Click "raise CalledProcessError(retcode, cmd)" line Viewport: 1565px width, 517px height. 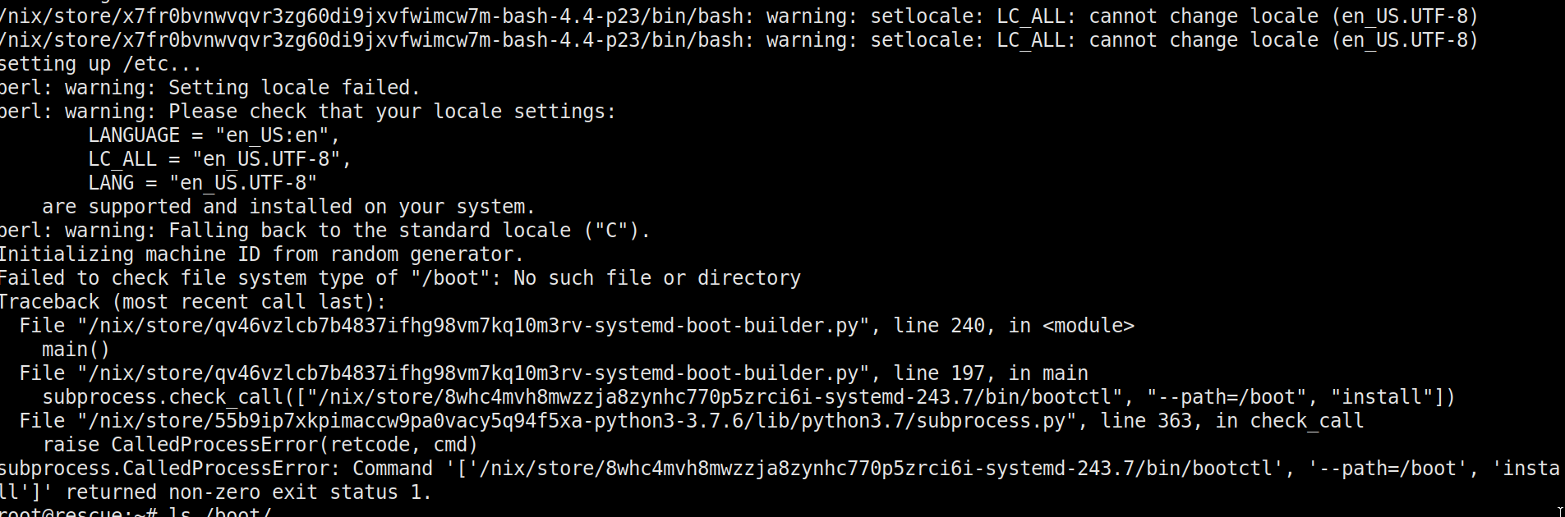point(260,445)
